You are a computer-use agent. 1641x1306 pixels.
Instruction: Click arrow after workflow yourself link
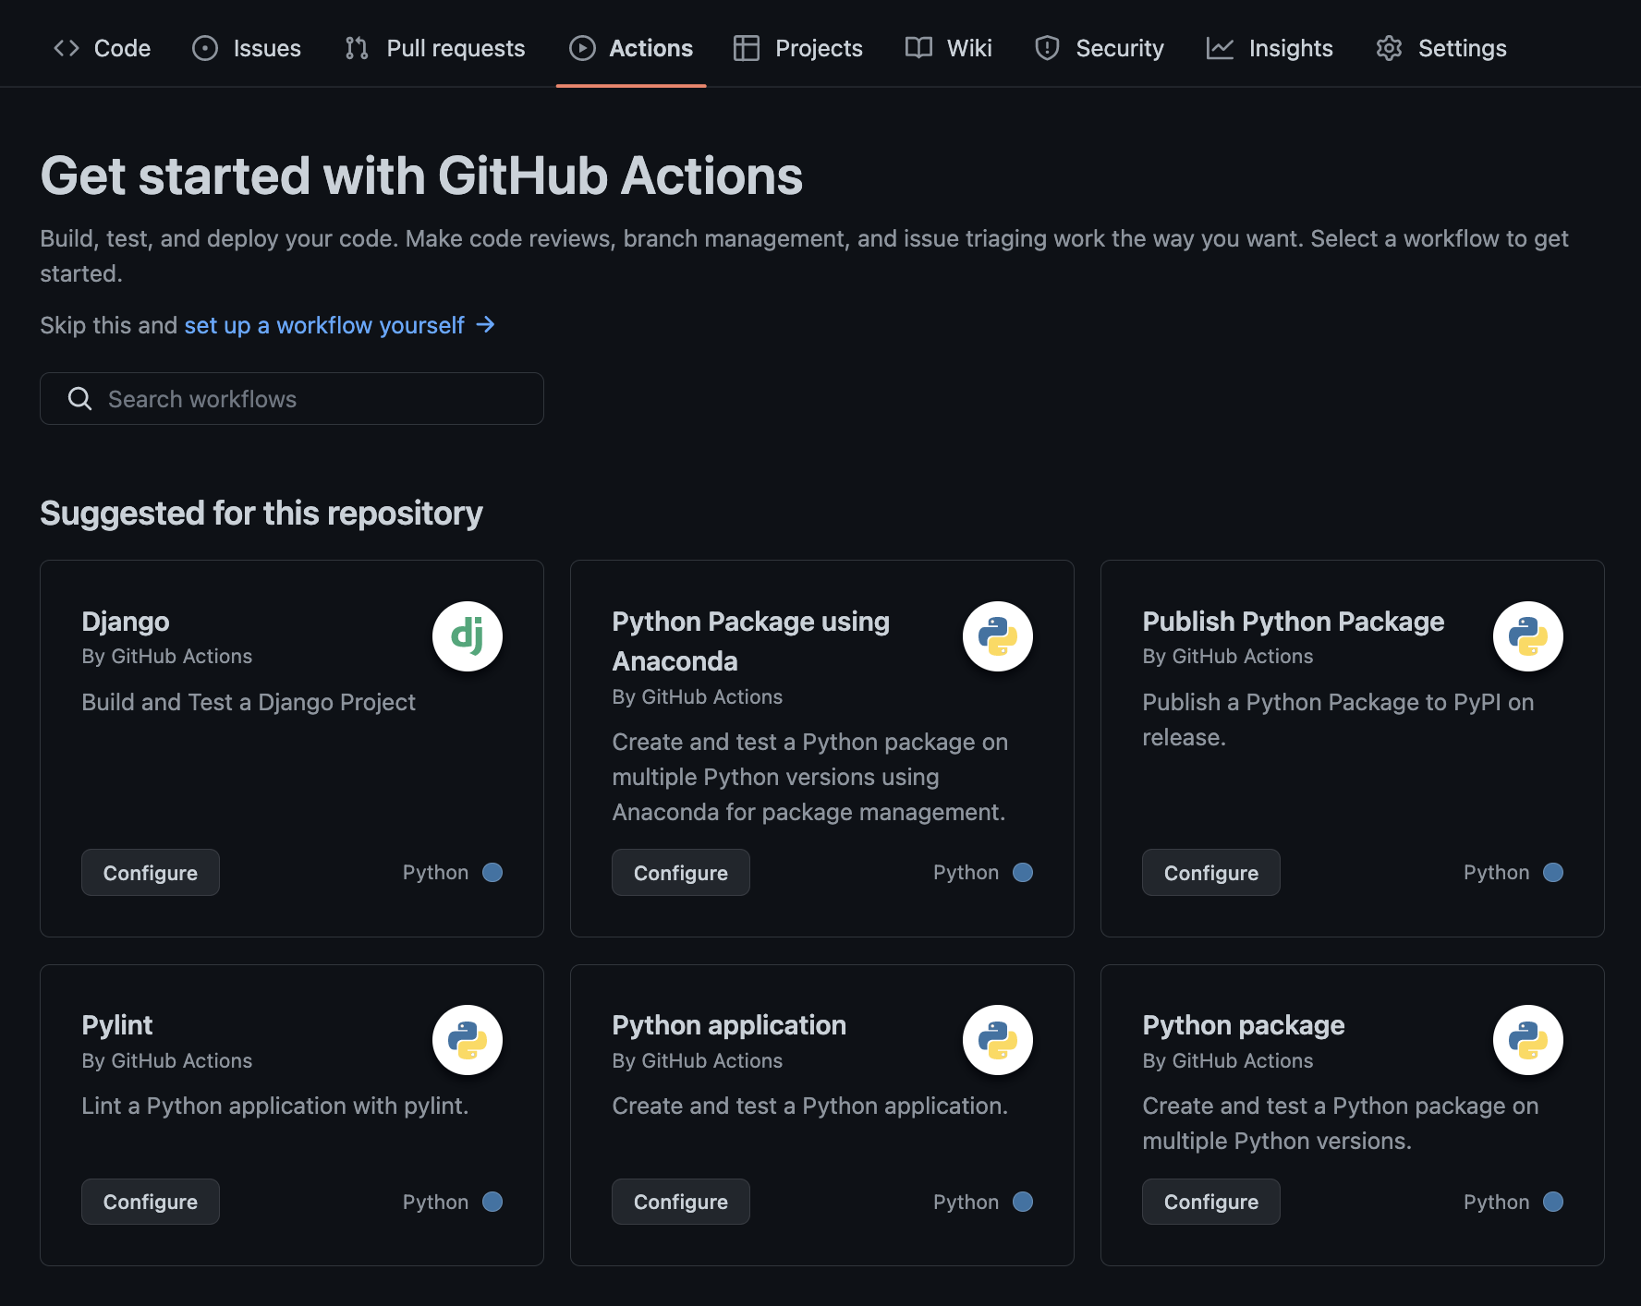coord(486,325)
